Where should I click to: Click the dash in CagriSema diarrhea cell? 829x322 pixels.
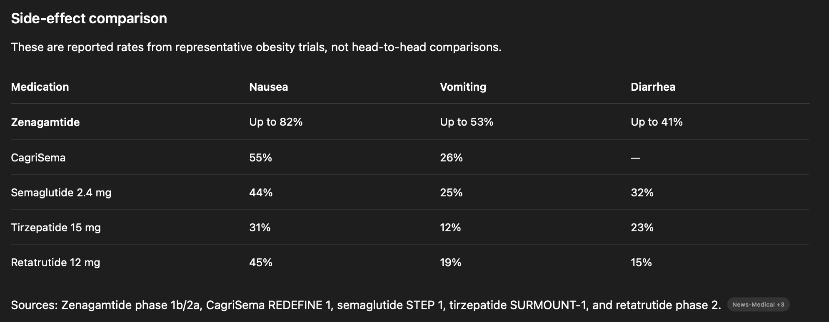tap(635, 158)
